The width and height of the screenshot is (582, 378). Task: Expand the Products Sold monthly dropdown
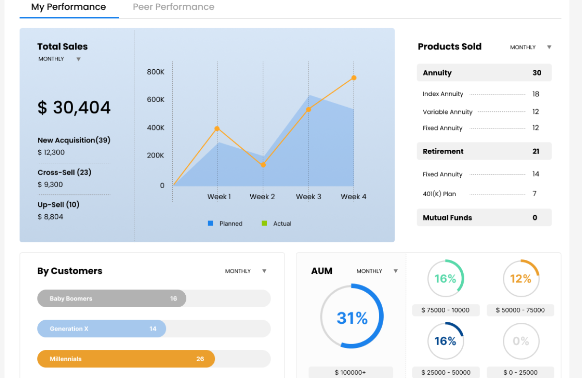(549, 47)
